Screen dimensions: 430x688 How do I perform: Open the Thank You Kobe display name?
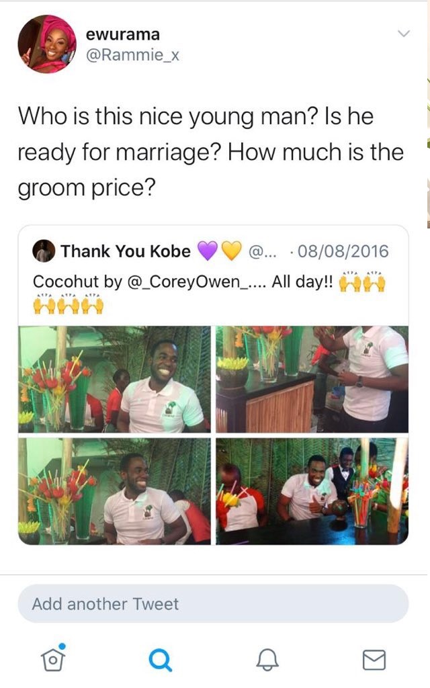tap(126, 251)
